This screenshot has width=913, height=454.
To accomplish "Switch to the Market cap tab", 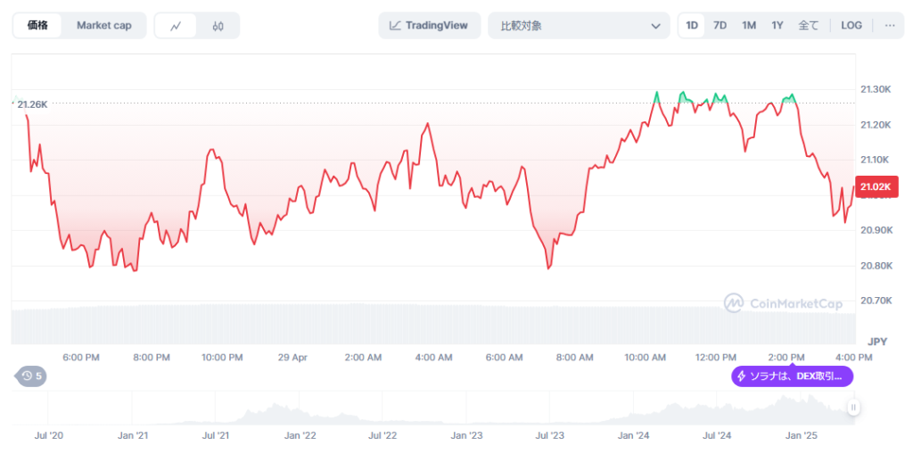I will (103, 26).
